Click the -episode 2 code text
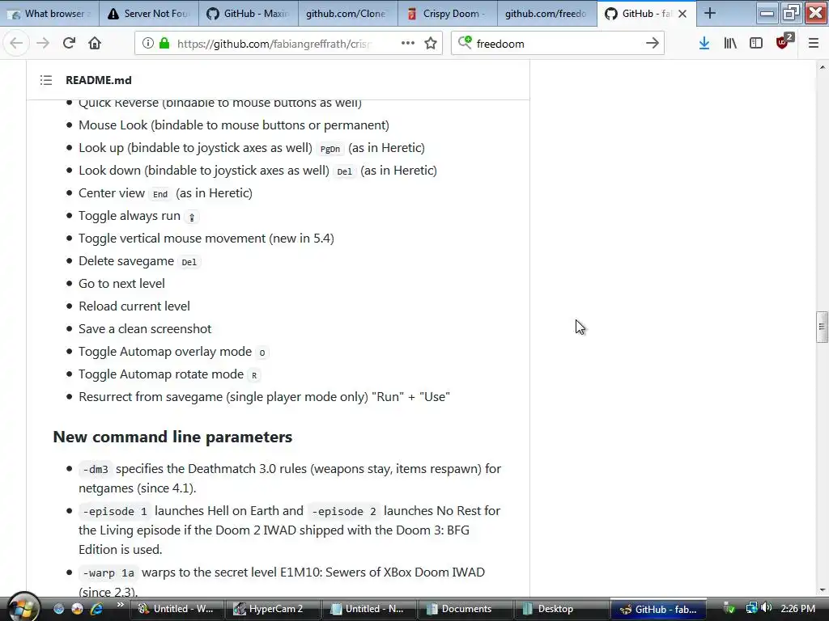The image size is (829, 621). coord(343,511)
